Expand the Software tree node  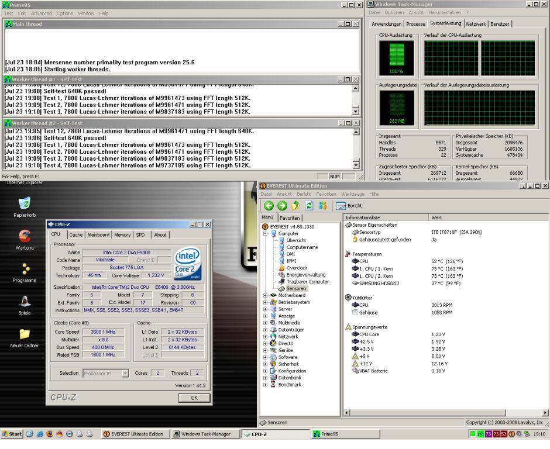click(266, 357)
